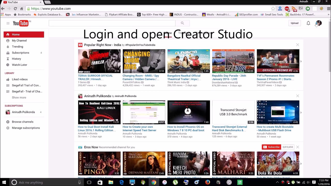Click the AdBlock Plus extension icon

(287, 9)
